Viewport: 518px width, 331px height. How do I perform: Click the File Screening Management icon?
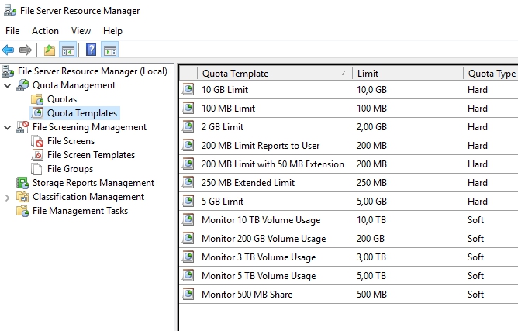point(22,127)
